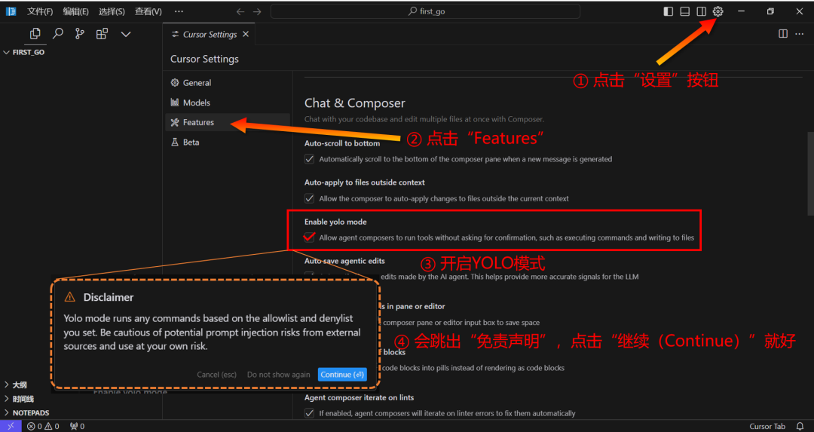Click Continue in Disclaimer dialog
This screenshot has width=814, height=432.
[x=342, y=375]
